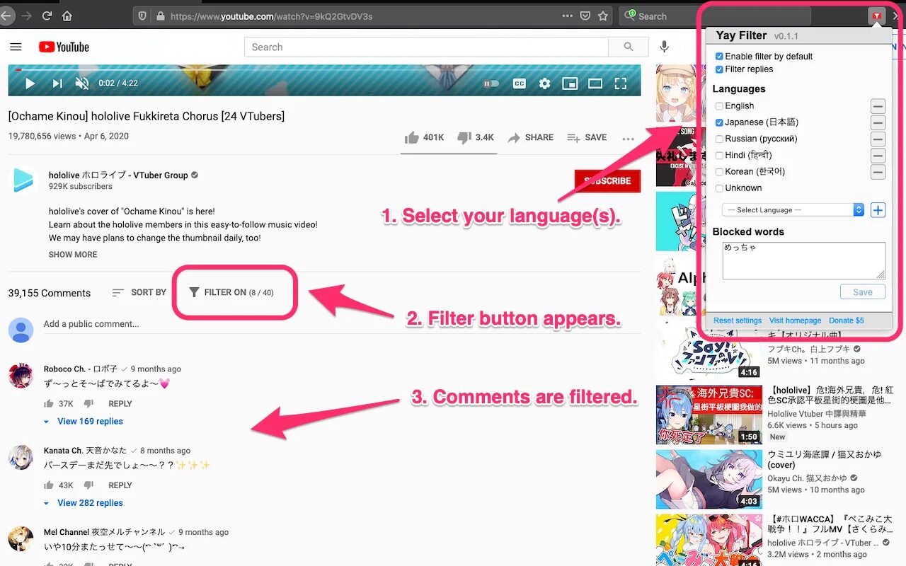Open the Select Language dropdown
The height and width of the screenshot is (566, 906).
click(793, 210)
